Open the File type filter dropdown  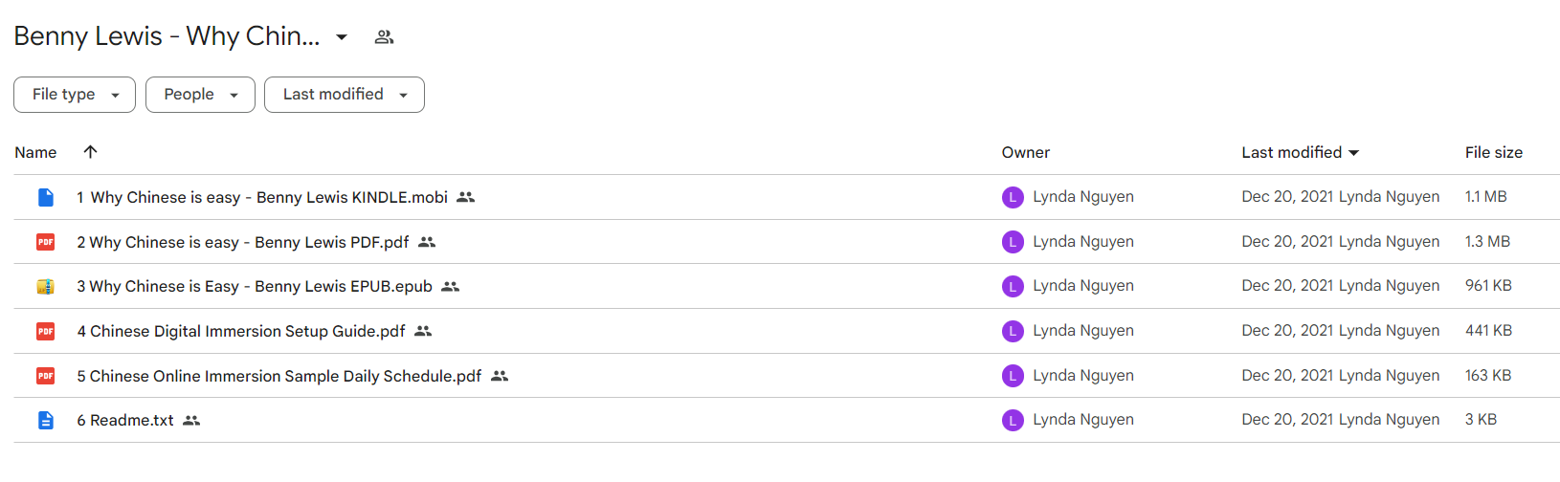coord(75,95)
